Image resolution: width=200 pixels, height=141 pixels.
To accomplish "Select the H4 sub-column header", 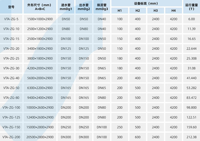I will pos(173,10).
